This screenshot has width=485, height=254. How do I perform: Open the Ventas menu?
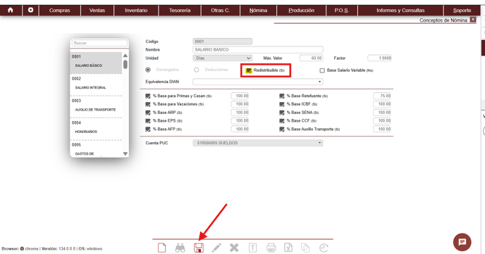[x=97, y=10]
